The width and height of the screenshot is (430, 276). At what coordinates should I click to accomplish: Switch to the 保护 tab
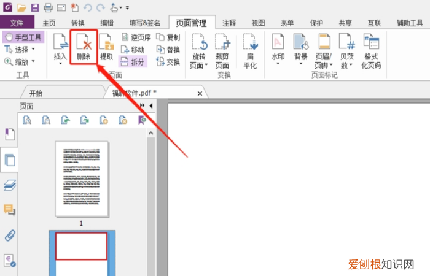[316, 23]
